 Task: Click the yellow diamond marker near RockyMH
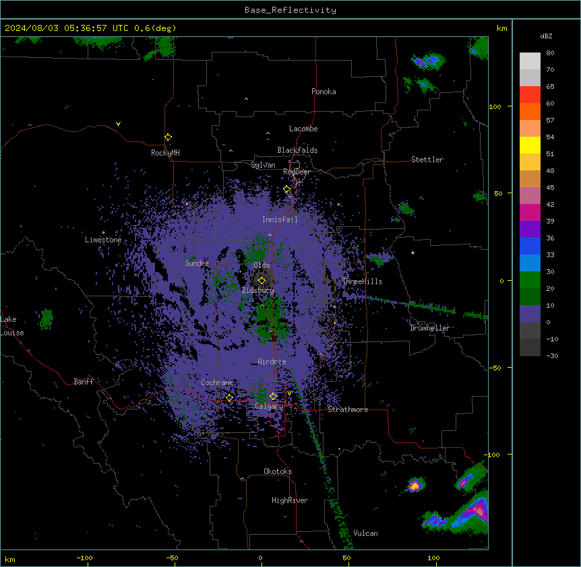[x=168, y=137]
